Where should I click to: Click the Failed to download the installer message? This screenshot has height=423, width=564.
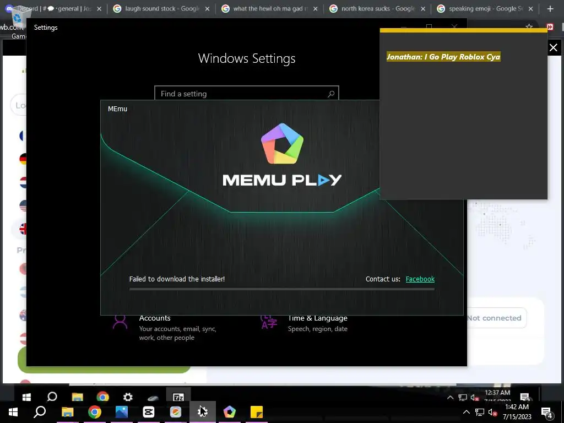tap(177, 279)
